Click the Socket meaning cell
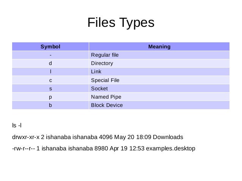The height and width of the screenshot is (181, 242). point(99,88)
